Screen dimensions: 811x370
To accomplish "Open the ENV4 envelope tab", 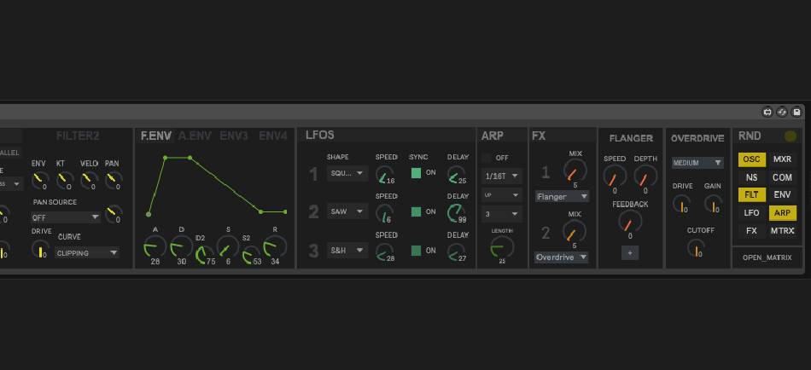I will [x=272, y=136].
